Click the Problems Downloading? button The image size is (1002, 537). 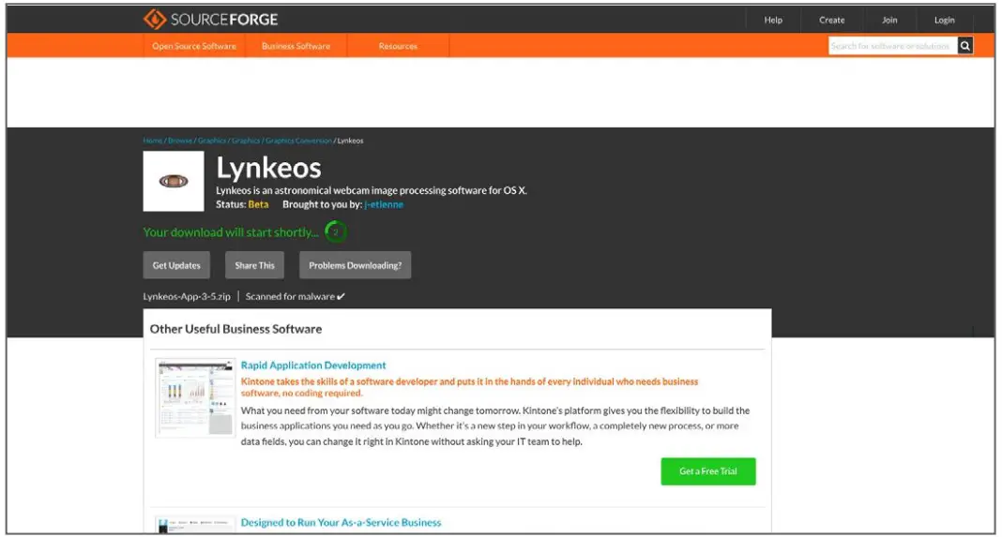click(355, 265)
